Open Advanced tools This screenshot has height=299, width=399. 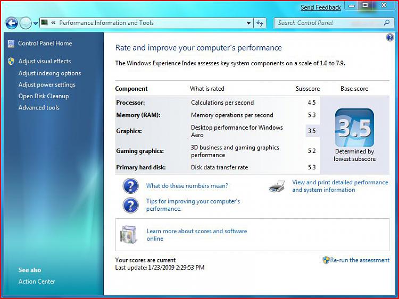click(x=39, y=107)
